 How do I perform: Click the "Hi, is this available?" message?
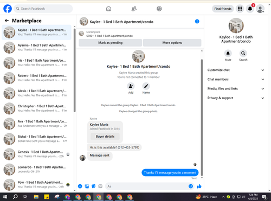click(114, 147)
